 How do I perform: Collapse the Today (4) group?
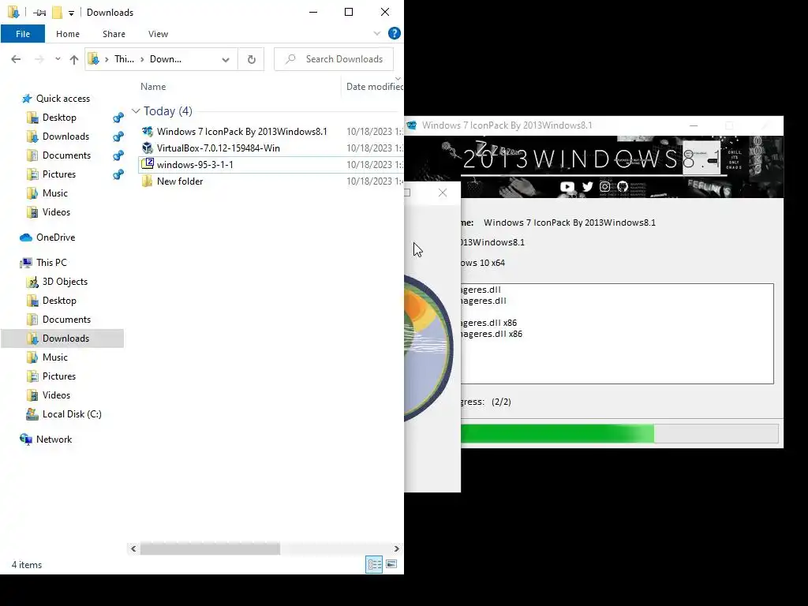click(x=136, y=110)
